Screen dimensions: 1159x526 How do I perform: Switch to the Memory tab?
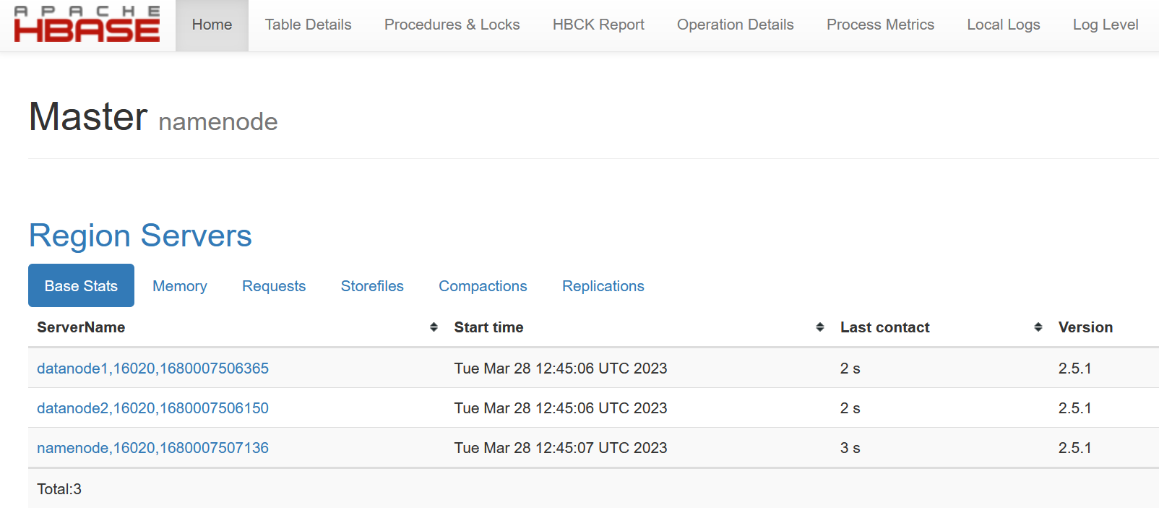(179, 286)
